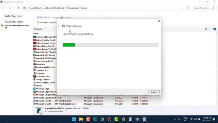Click Programs and Features breadcrumb
This screenshot has width=218, height=123.
77,8
